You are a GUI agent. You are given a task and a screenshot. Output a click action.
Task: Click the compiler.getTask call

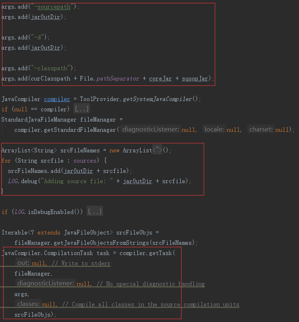(145, 253)
